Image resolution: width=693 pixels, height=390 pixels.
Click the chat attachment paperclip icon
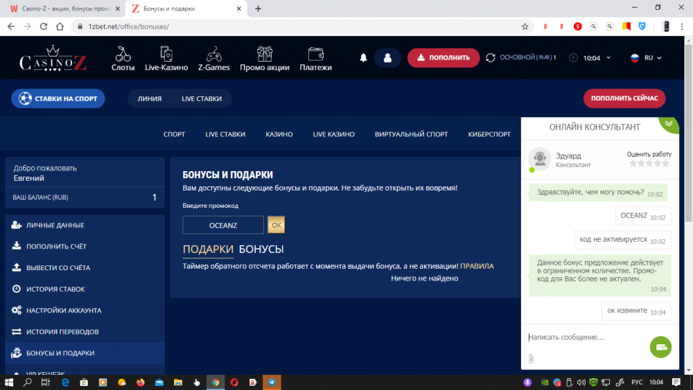pos(531,358)
